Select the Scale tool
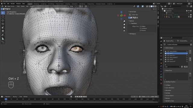193x108 pixels. pos(3,27)
